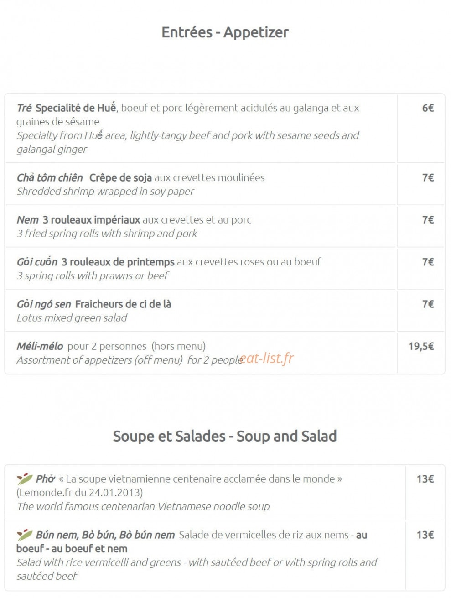Click the leaf icon beside Bún nem
The width and height of the screenshot is (451, 598).
click(x=25, y=535)
